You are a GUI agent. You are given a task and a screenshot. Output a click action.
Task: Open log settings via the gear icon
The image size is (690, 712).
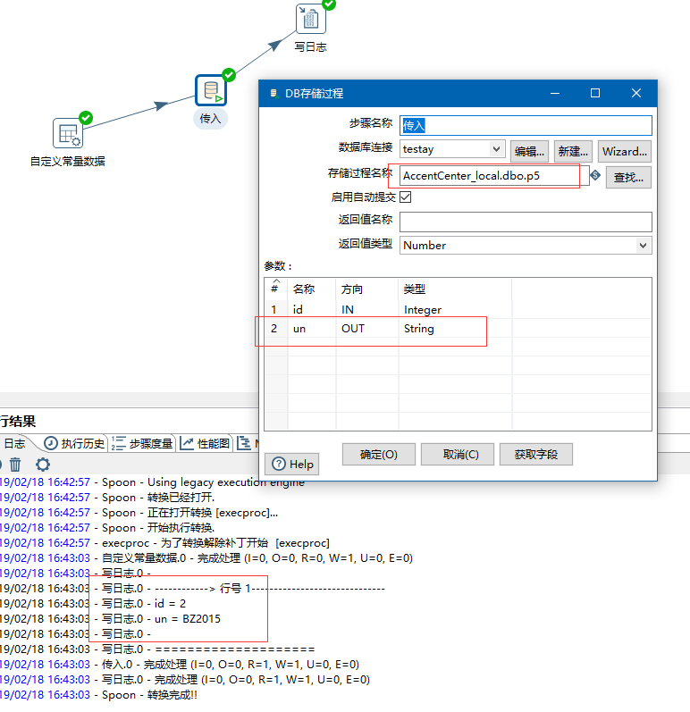tap(43, 464)
